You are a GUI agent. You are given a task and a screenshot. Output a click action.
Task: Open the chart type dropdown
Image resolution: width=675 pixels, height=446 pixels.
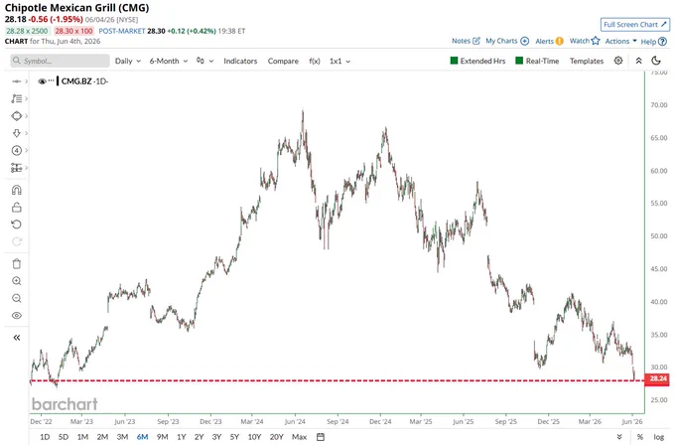coord(204,61)
